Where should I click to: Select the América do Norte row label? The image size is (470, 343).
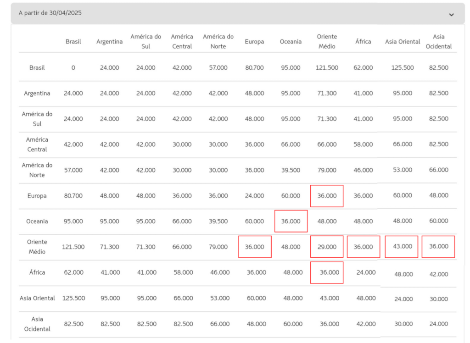point(37,170)
